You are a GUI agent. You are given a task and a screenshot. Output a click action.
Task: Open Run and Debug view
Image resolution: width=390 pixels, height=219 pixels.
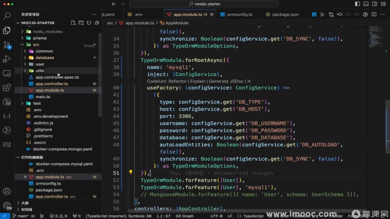[7, 59]
